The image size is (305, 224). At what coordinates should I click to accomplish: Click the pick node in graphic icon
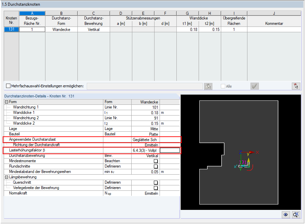pyautogui.click(x=296, y=86)
